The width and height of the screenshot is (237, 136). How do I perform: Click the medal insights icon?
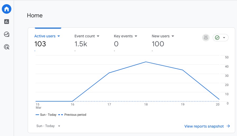click(x=206, y=38)
